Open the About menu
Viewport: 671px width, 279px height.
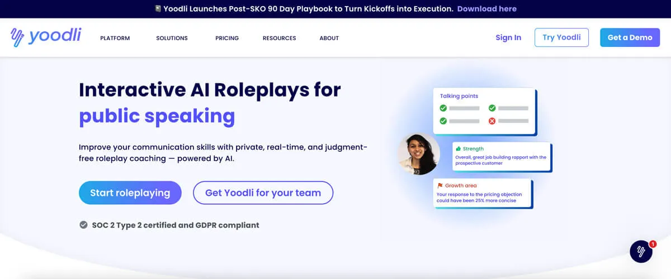[329, 38]
